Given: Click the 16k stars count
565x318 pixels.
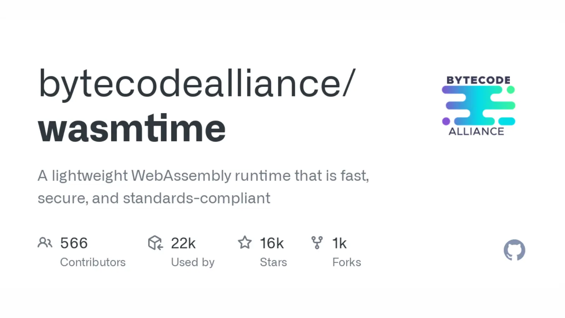Looking at the screenshot, I should tap(272, 243).
